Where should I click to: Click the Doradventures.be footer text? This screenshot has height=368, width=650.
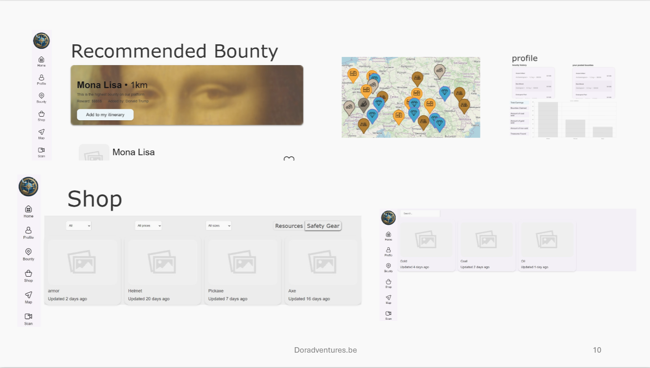click(325, 350)
